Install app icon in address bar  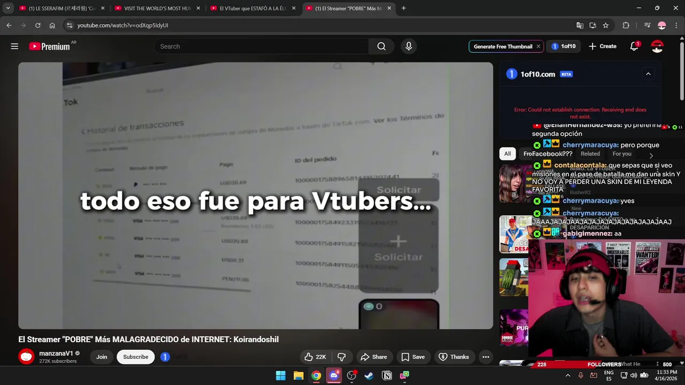point(592,25)
